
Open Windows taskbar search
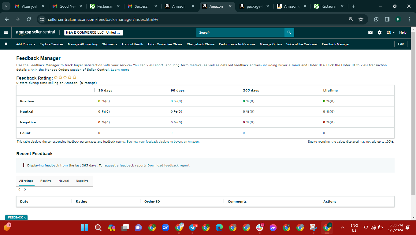[98, 228]
